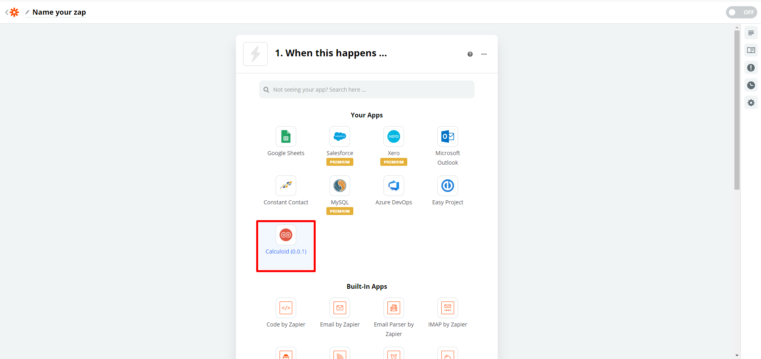761x359 pixels.
Task: Click the '1. When this happens ...' heading
Action: 331,53
